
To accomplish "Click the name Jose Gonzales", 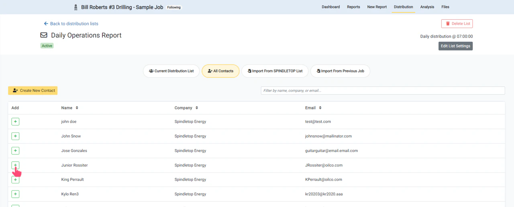I will point(74,151).
